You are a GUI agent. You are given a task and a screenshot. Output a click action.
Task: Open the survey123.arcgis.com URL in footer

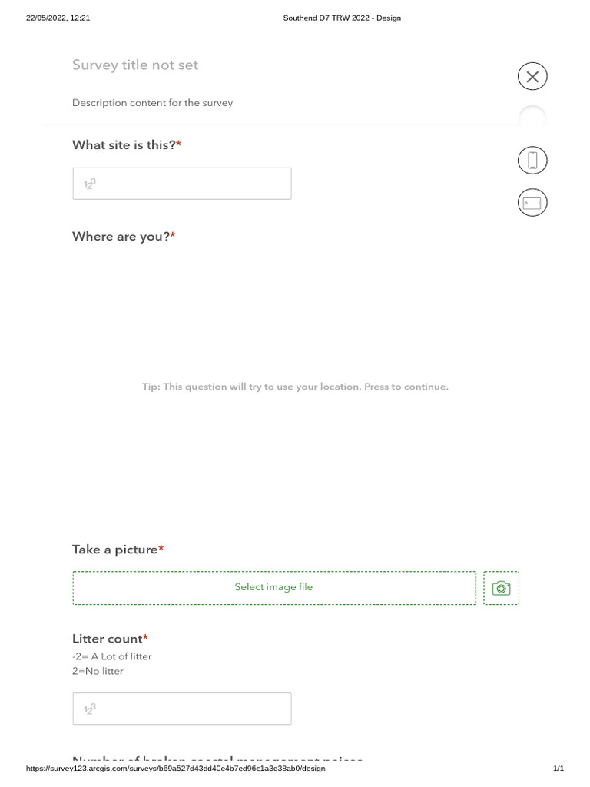click(x=176, y=769)
